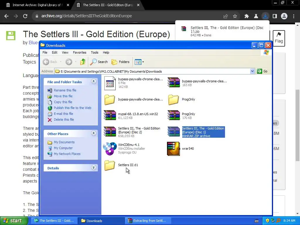Click the Downloads taskbar button
Viewport: 300px width, 225px height.
point(101,221)
